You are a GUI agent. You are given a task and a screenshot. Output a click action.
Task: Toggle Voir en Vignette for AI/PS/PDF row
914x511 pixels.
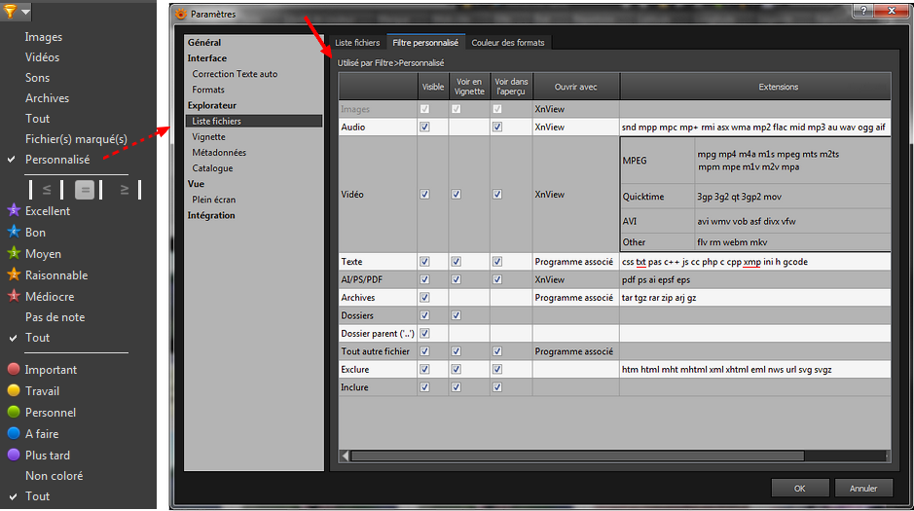(456, 279)
